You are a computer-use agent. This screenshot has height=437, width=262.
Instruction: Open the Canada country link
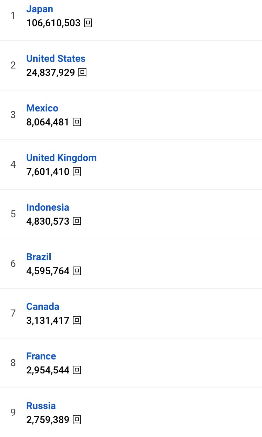click(43, 306)
